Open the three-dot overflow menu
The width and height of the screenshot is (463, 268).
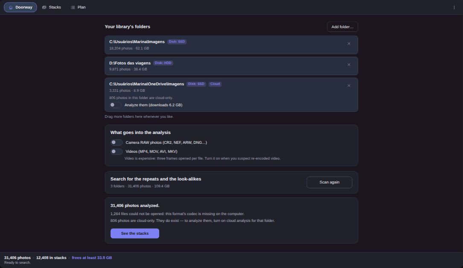coord(454,7)
